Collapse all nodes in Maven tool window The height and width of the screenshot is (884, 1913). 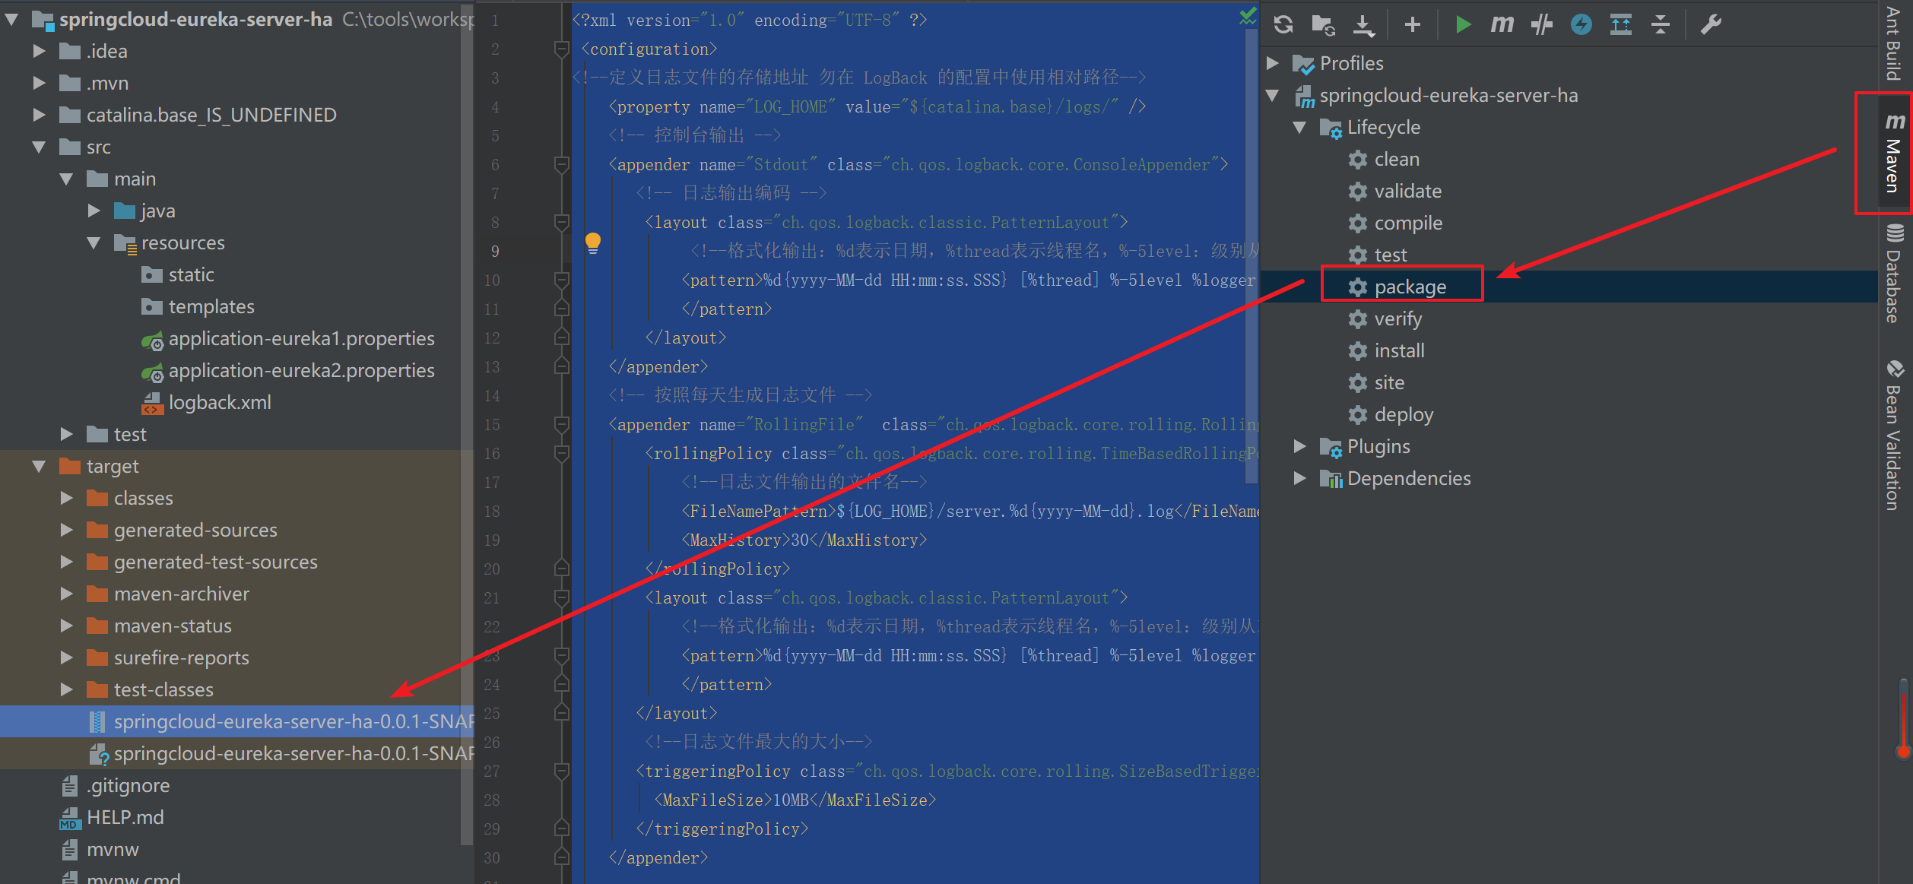[x=1661, y=24]
